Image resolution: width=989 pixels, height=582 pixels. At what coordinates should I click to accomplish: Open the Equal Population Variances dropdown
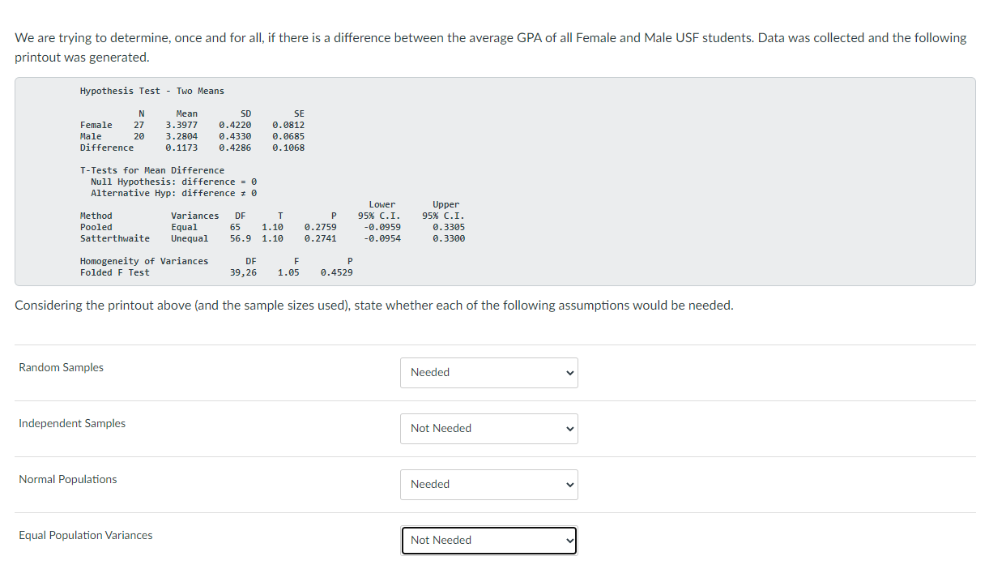(488, 541)
